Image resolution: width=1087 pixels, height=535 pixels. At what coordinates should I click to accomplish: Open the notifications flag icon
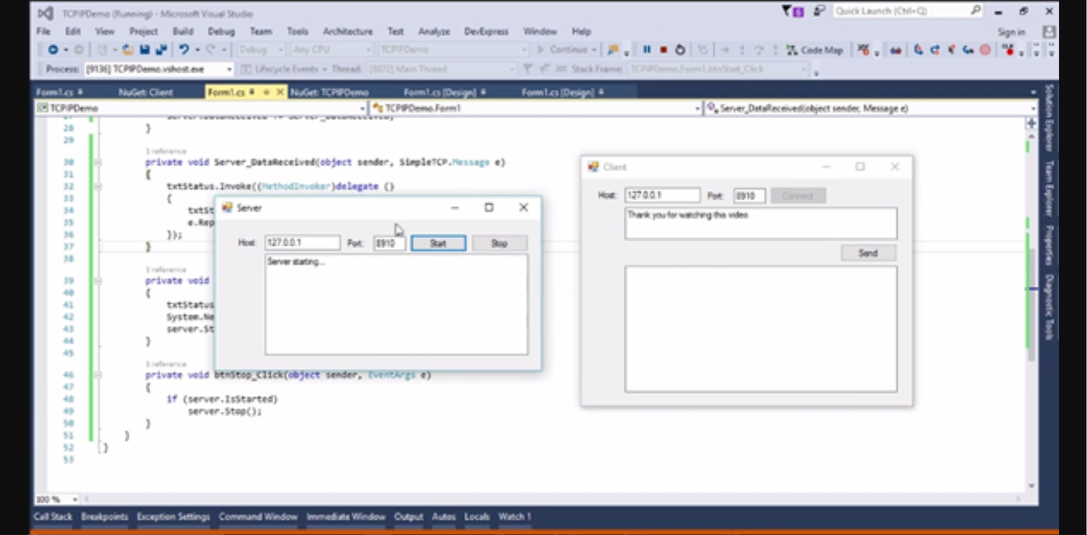(787, 11)
